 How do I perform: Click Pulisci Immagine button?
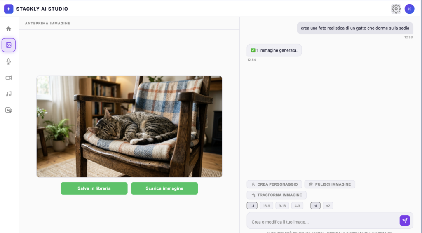pyautogui.click(x=330, y=184)
